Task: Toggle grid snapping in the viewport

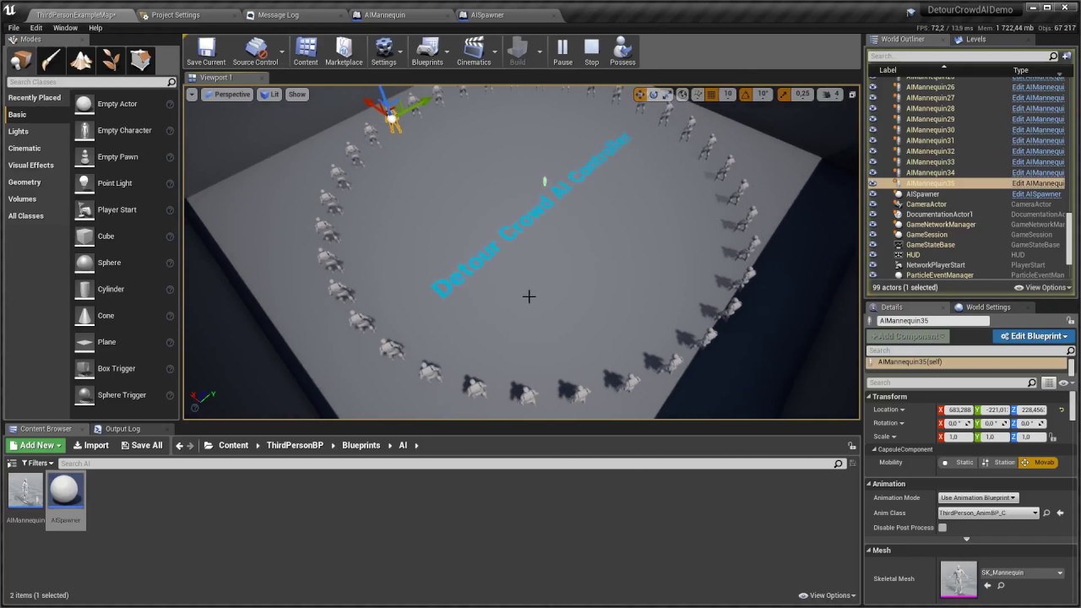Action: point(711,95)
